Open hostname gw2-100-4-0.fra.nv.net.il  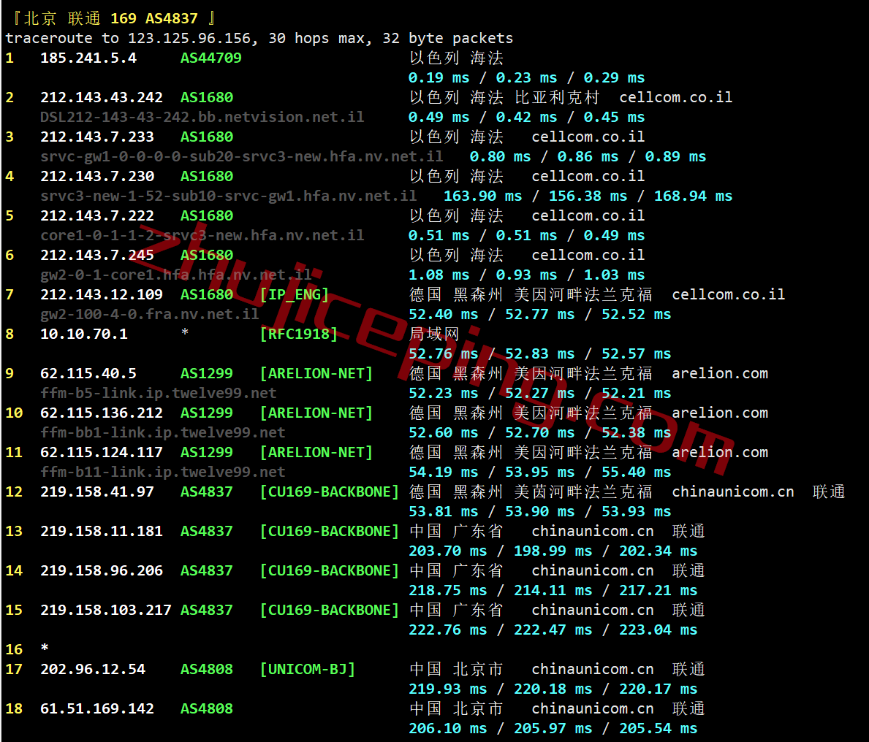[149, 314]
